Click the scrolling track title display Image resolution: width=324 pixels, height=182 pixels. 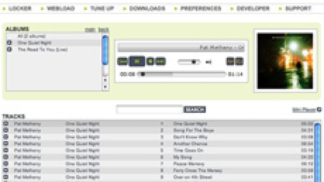tap(181, 47)
